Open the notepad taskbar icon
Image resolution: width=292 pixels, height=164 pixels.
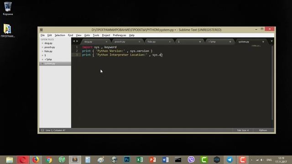point(88,160)
